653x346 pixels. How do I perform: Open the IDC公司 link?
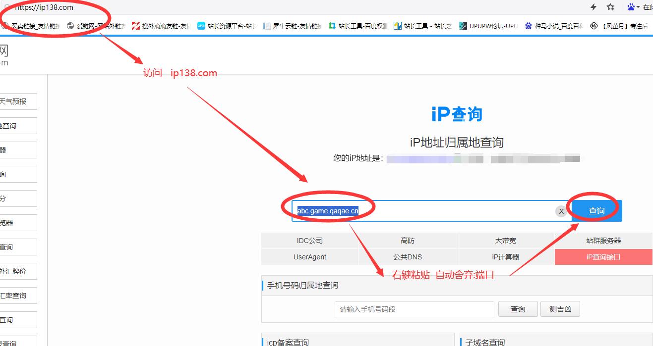coord(310,241)
